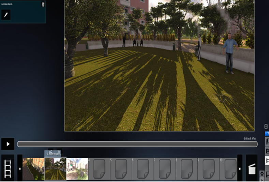Image resolution: width=269 pixels, height=182 pixels.
Task: Select the second park clip thumbnail
Action: [55, 169]
